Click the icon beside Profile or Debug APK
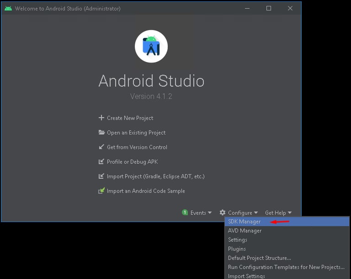 101,161
